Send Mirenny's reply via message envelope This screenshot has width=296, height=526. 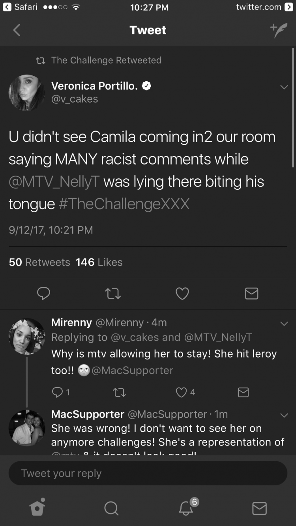point(243,392)
